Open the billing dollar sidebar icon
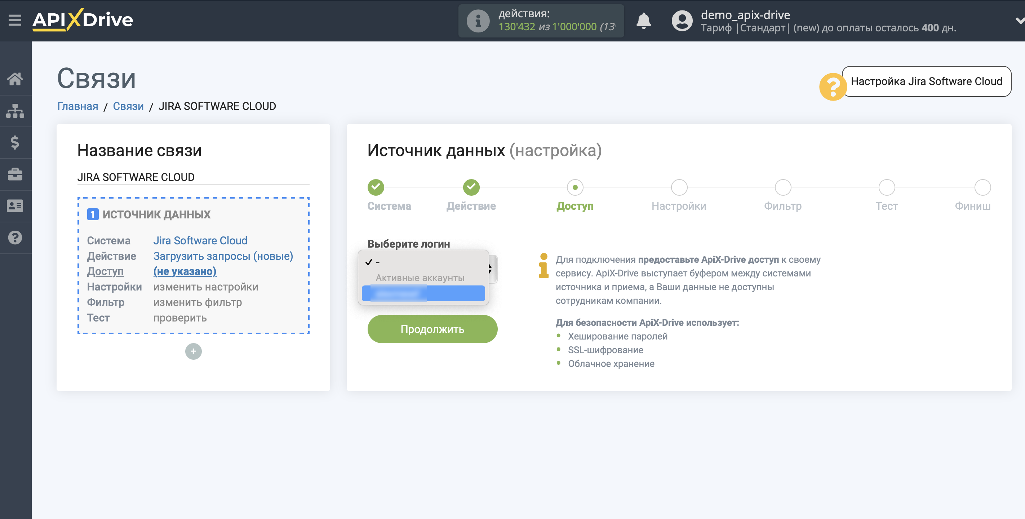This screenshot has width=1025, height=519. coord(15,142)
